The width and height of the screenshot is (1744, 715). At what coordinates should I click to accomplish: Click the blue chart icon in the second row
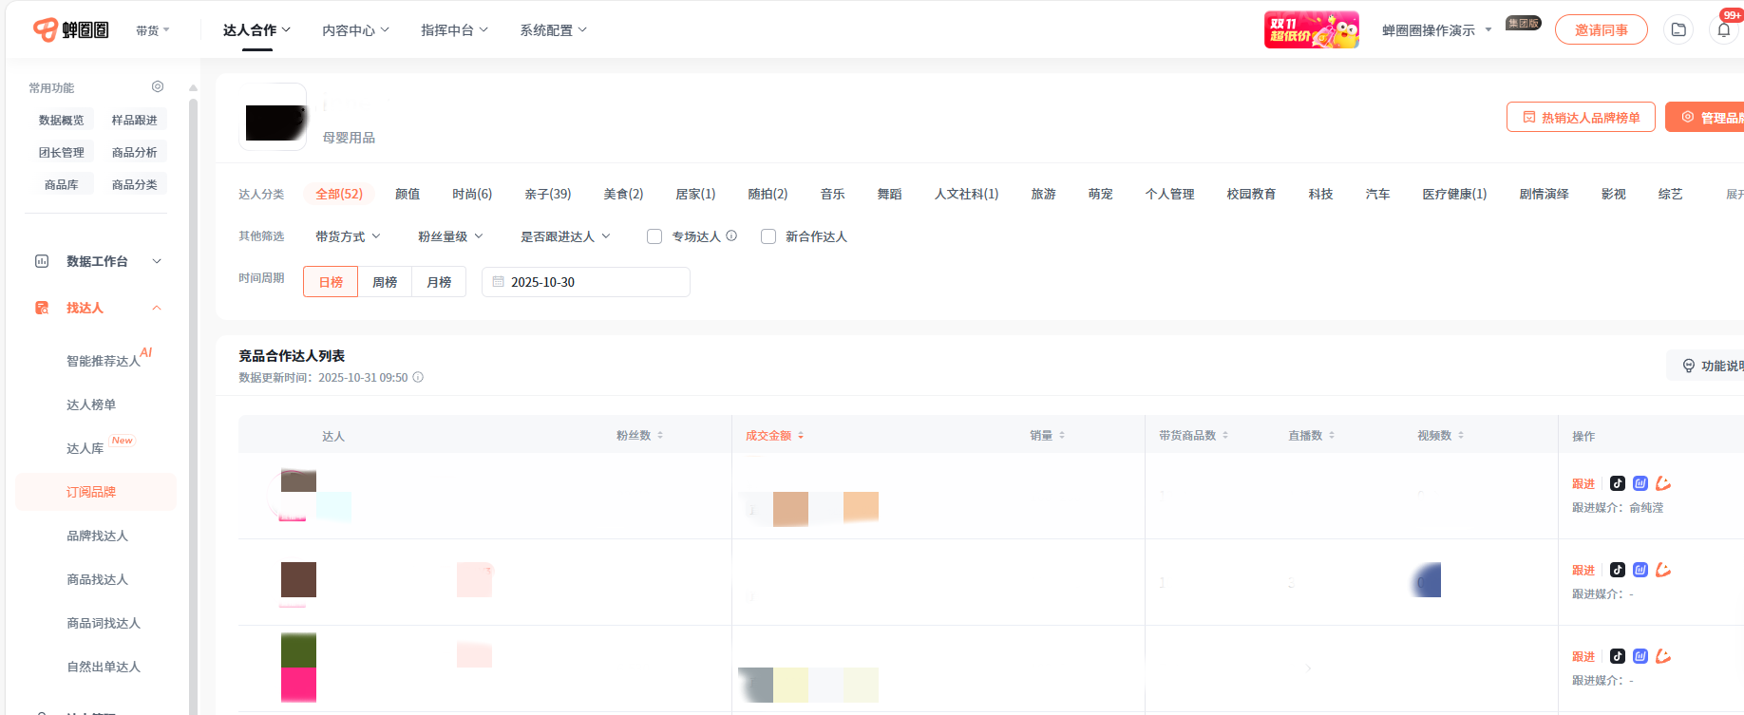1640,570
